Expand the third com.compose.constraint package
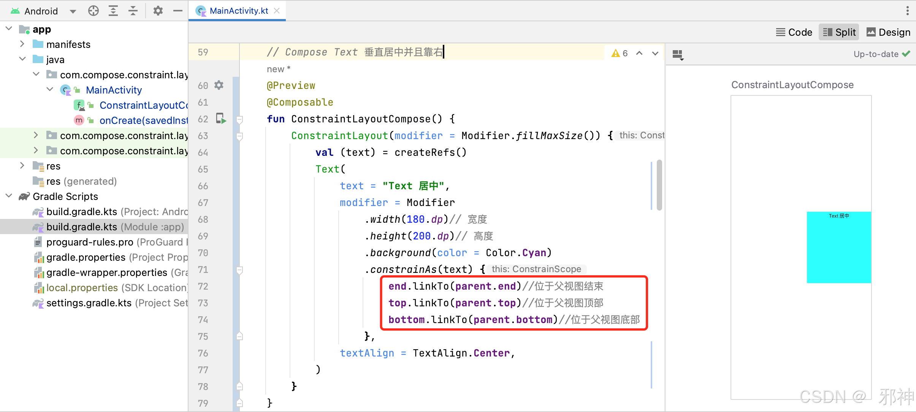 (36, 151)
